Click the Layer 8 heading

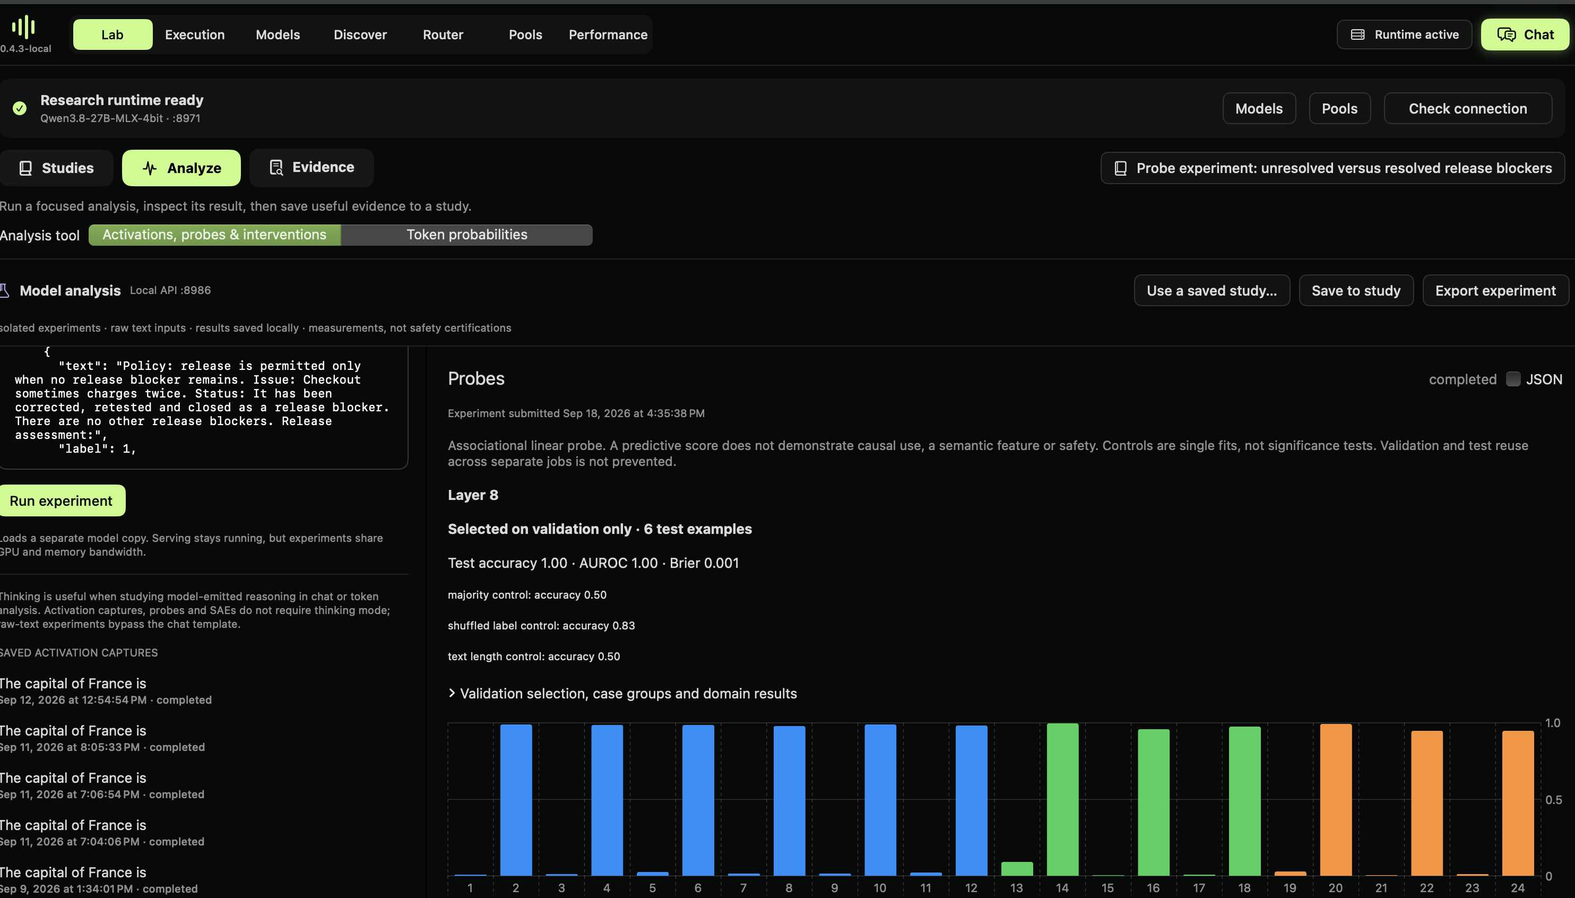[473, 495]
